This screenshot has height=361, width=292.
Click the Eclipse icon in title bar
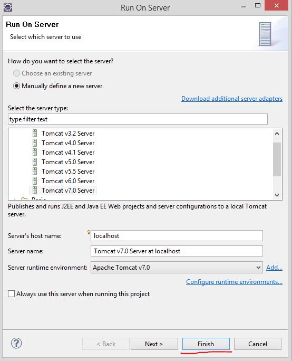tap(8, 7)
